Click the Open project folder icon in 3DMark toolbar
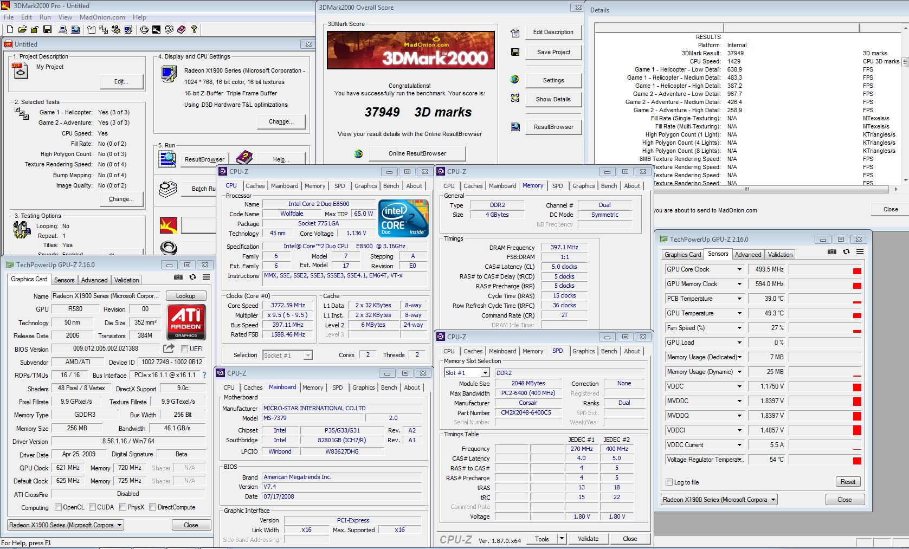 22,29
